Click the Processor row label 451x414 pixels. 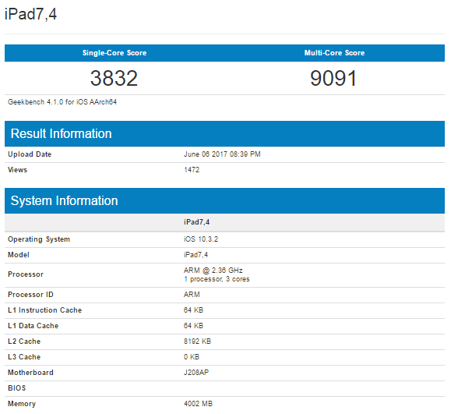(x=26, y=274)
